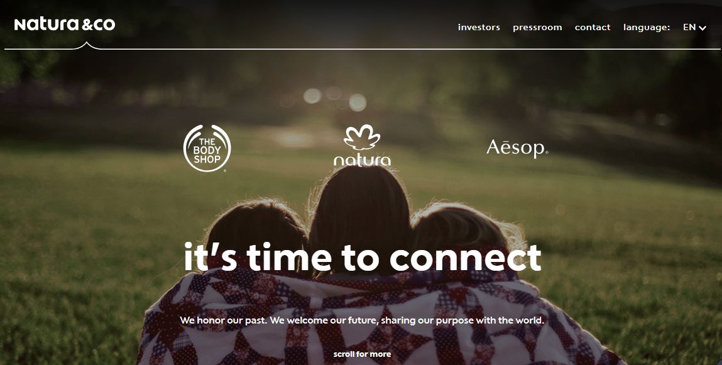The height and width of the screenshot is (365, 722).
Task: Click the natura wordmark beneath the flower
Action: point(362,160)
